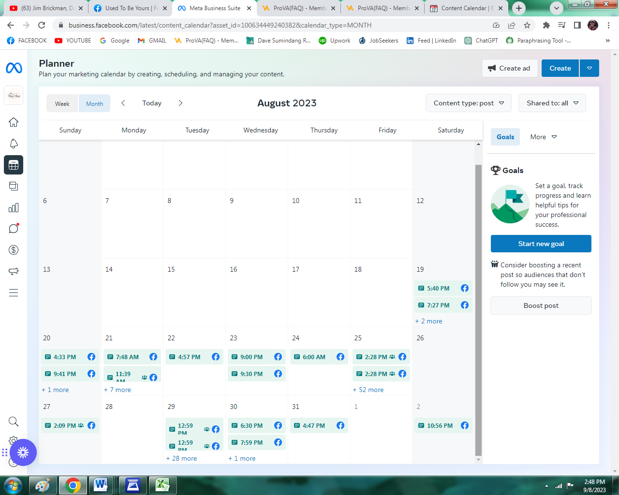The width and height of the screenshot is (619, 495).
Task: Click the Boost post button
Action: click(541, 306)
